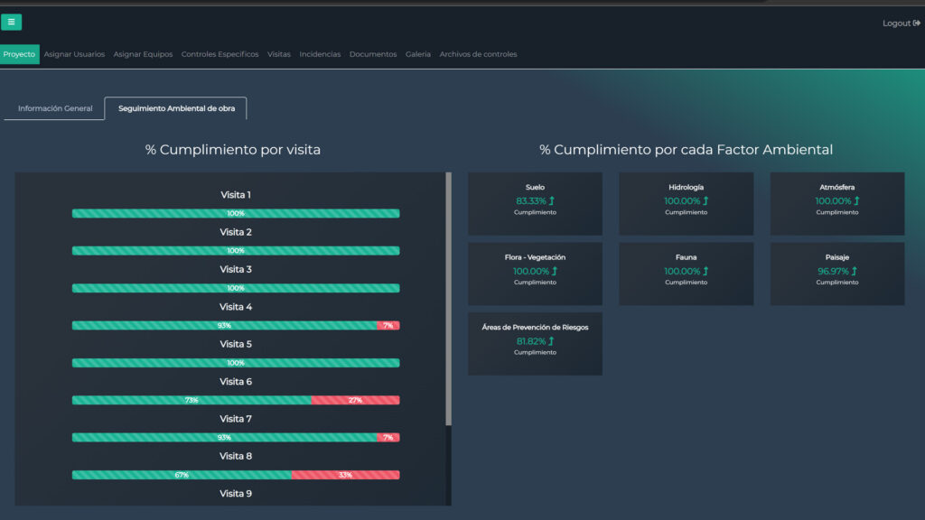Click the Hidrología upward trend arrow
The image size is (925, 520).
pyautogui.click(x=705, y=201)
